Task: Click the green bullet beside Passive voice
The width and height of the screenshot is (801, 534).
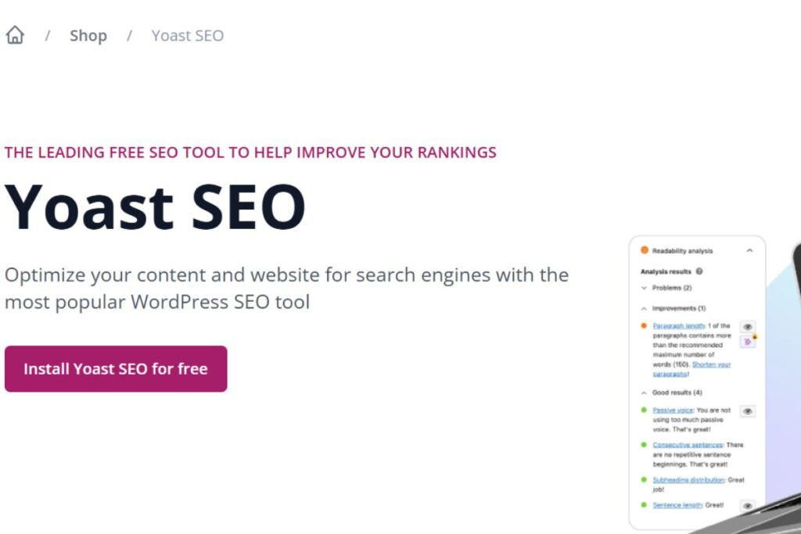Action: click(x=642, y=411)
